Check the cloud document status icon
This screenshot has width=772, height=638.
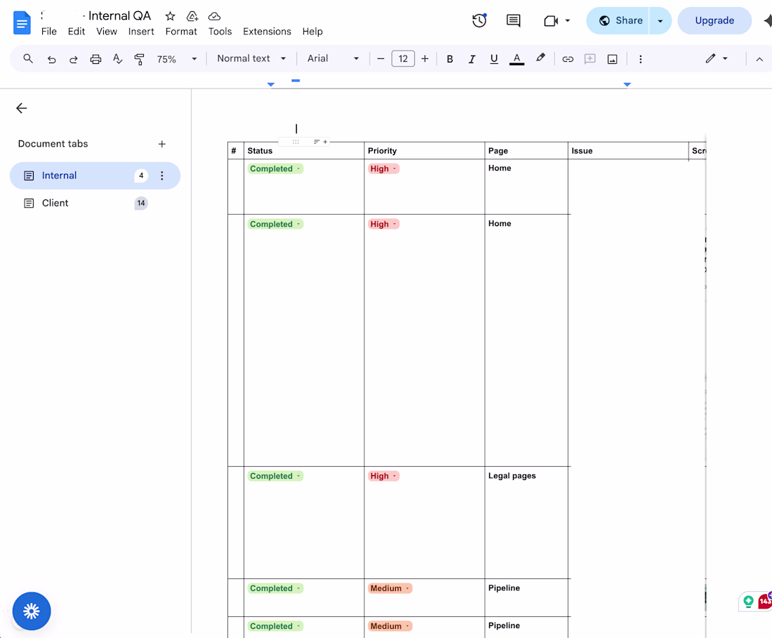(214, 16)
